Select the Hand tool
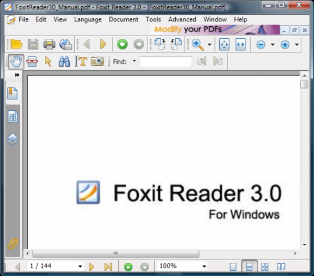 (15, 61)
